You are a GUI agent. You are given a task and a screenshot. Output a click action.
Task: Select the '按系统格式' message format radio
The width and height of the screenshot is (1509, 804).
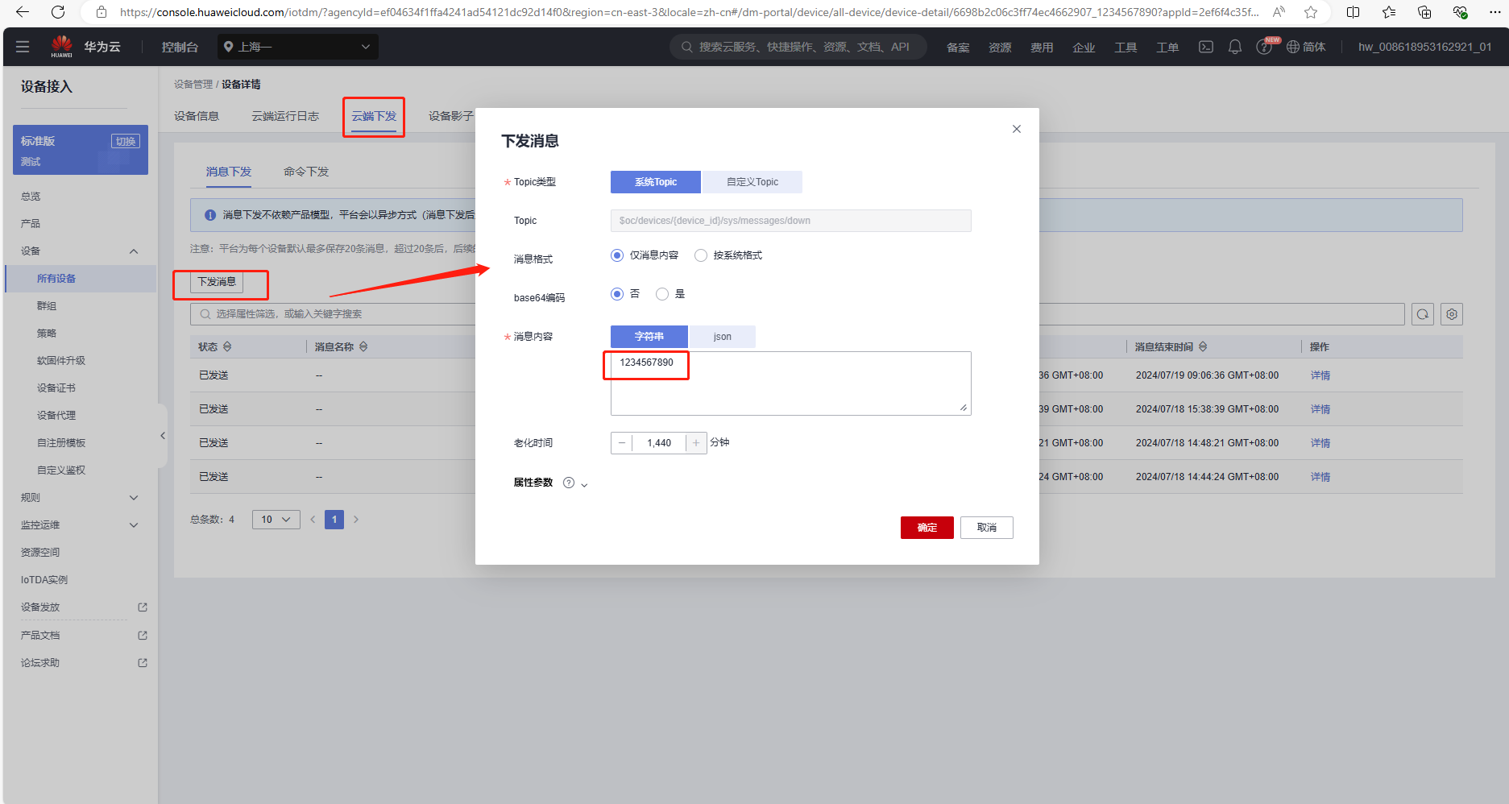(701, 255)
